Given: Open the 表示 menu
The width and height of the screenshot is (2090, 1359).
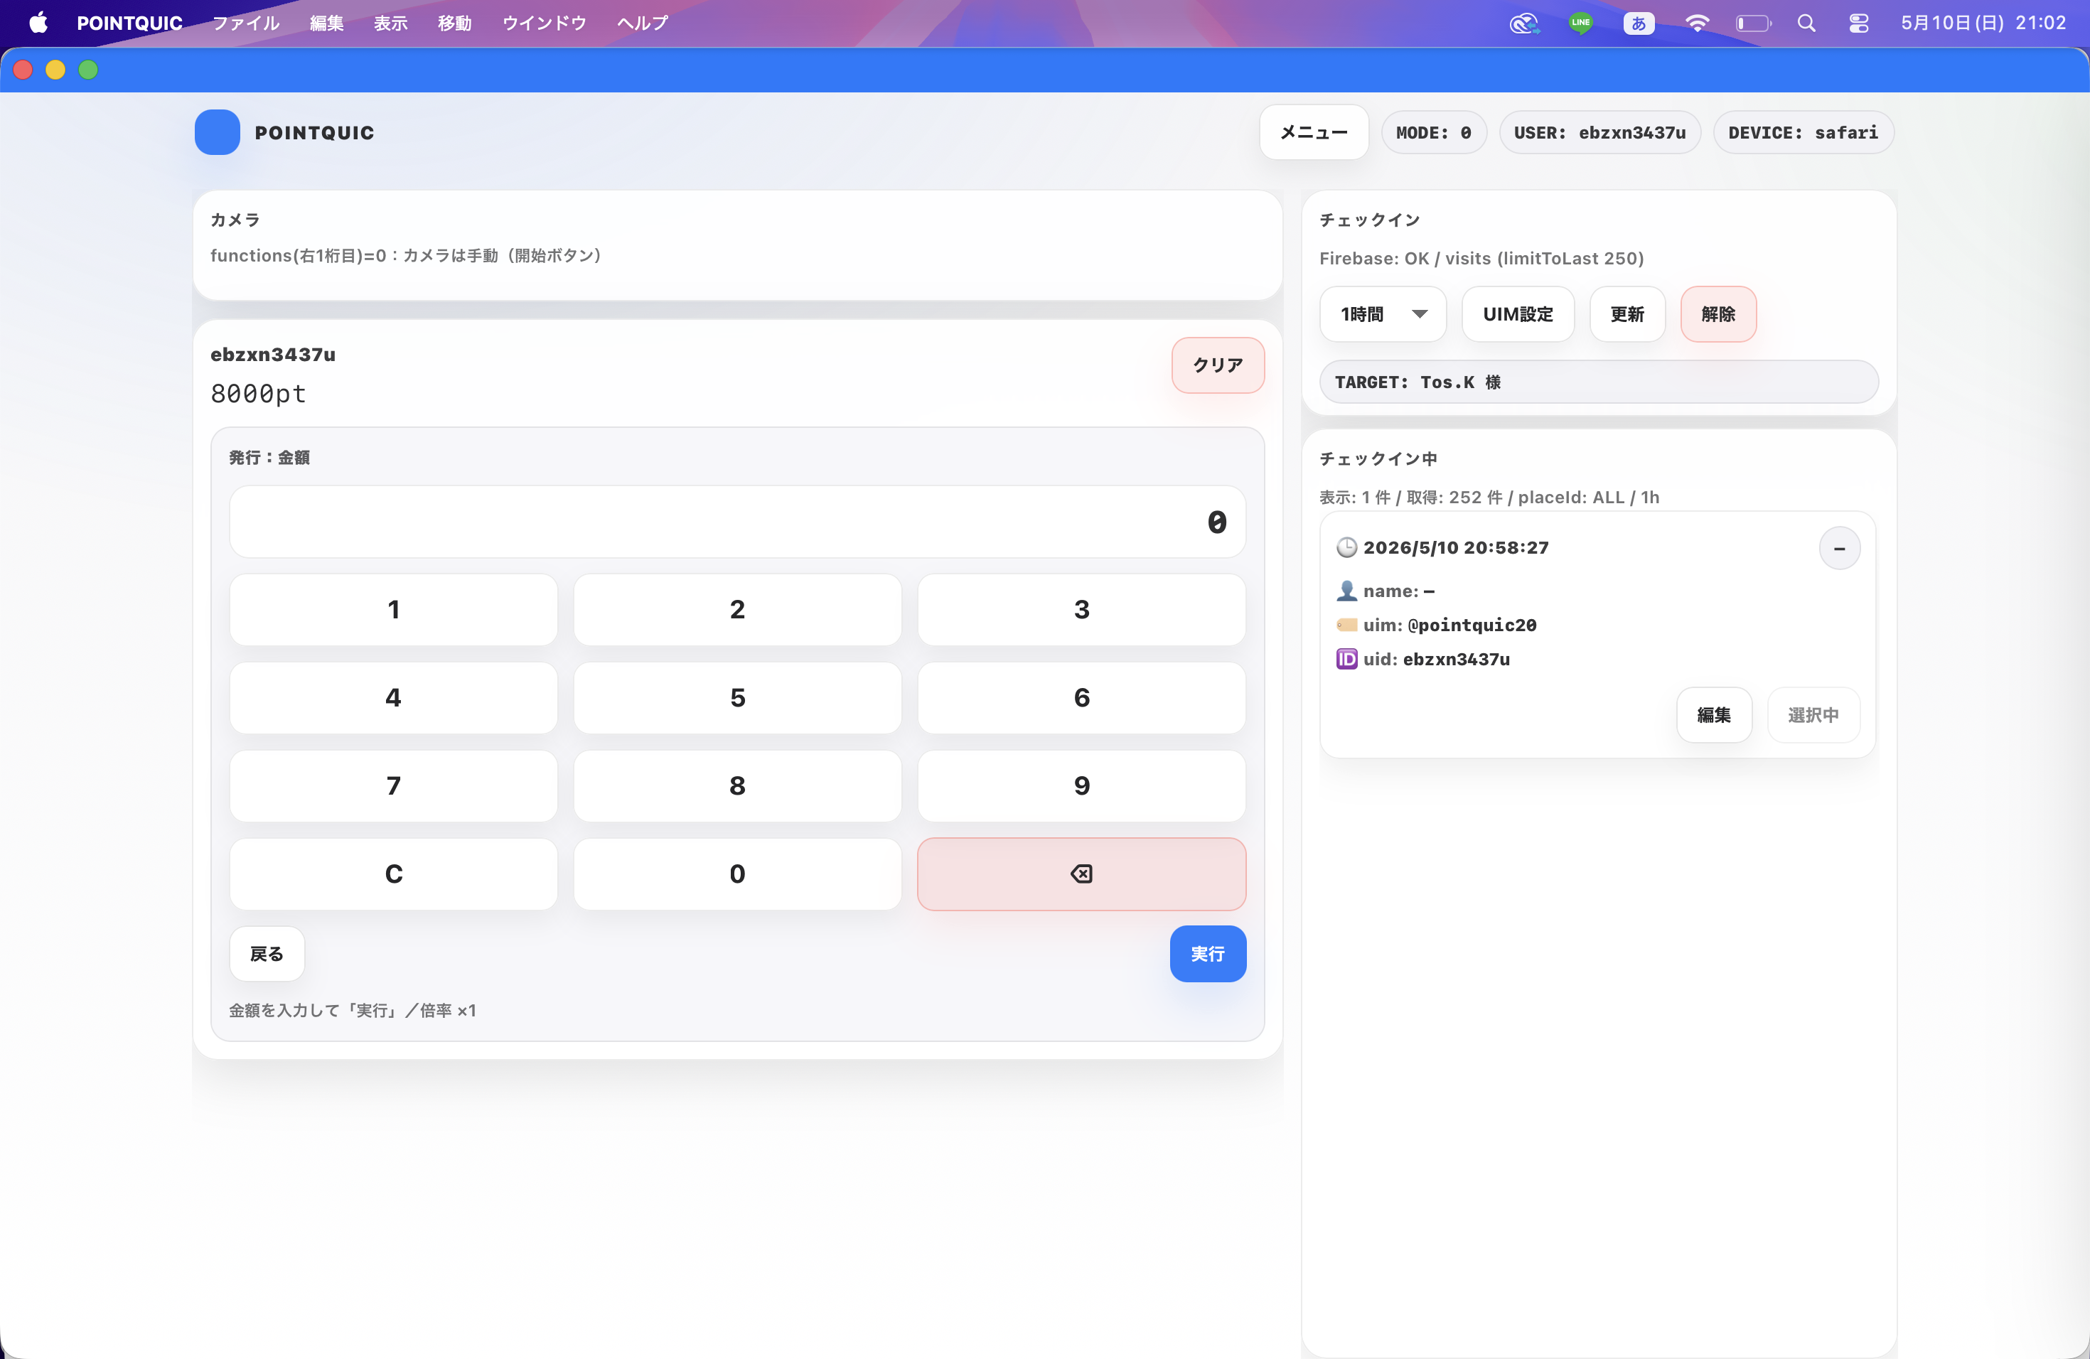Looking at the screenshot, I should (x=391, y=23).
